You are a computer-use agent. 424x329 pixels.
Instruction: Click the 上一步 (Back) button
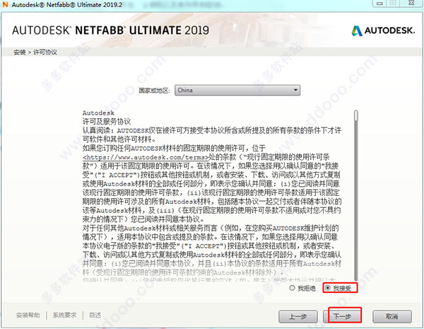click(298, 316)
